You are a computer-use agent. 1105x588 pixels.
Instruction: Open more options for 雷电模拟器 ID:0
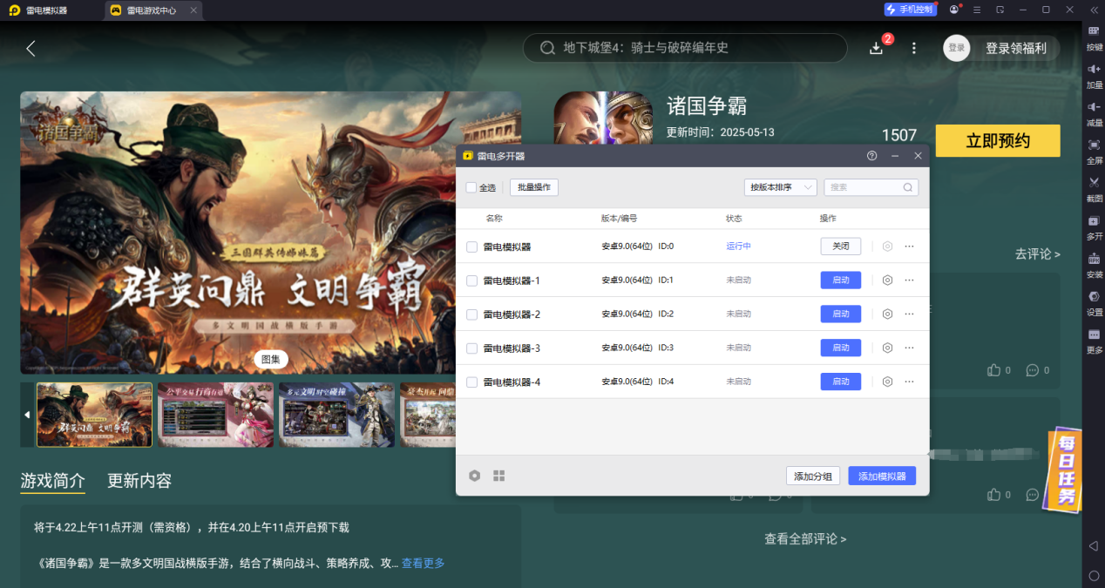(909, 247)
